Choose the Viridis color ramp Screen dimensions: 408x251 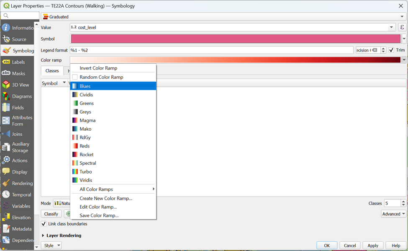(86, 180)
